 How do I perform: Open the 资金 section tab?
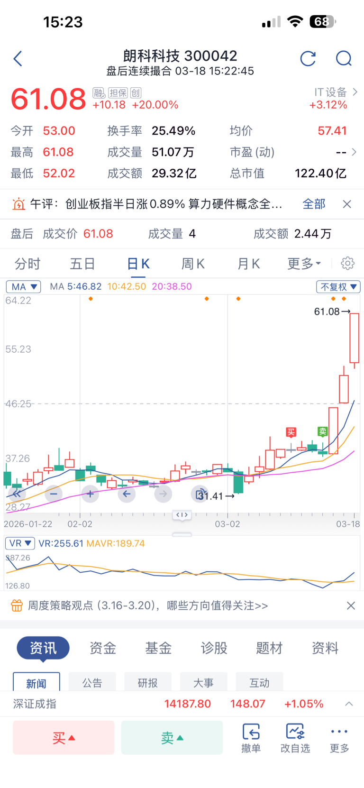[103, 648]
